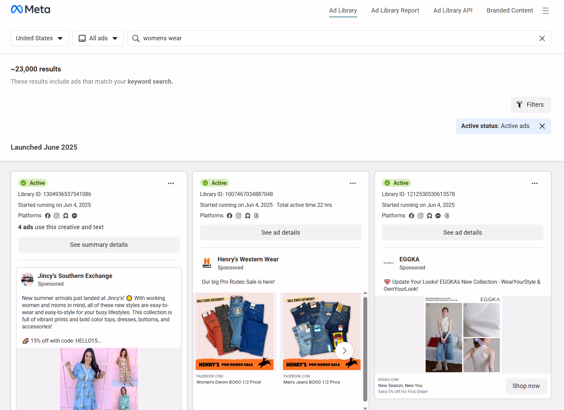Select the Threads platform icon on Henry's card
This screenshot has width=564, height=410.
[256, 215]
